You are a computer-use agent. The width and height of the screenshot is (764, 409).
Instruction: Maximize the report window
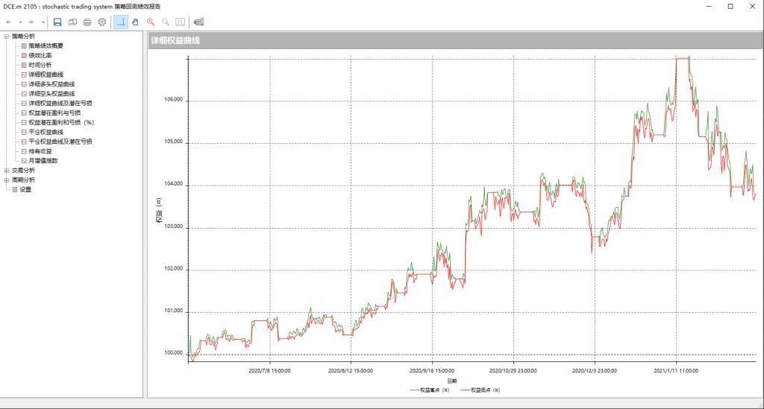(x=730, y=6)
